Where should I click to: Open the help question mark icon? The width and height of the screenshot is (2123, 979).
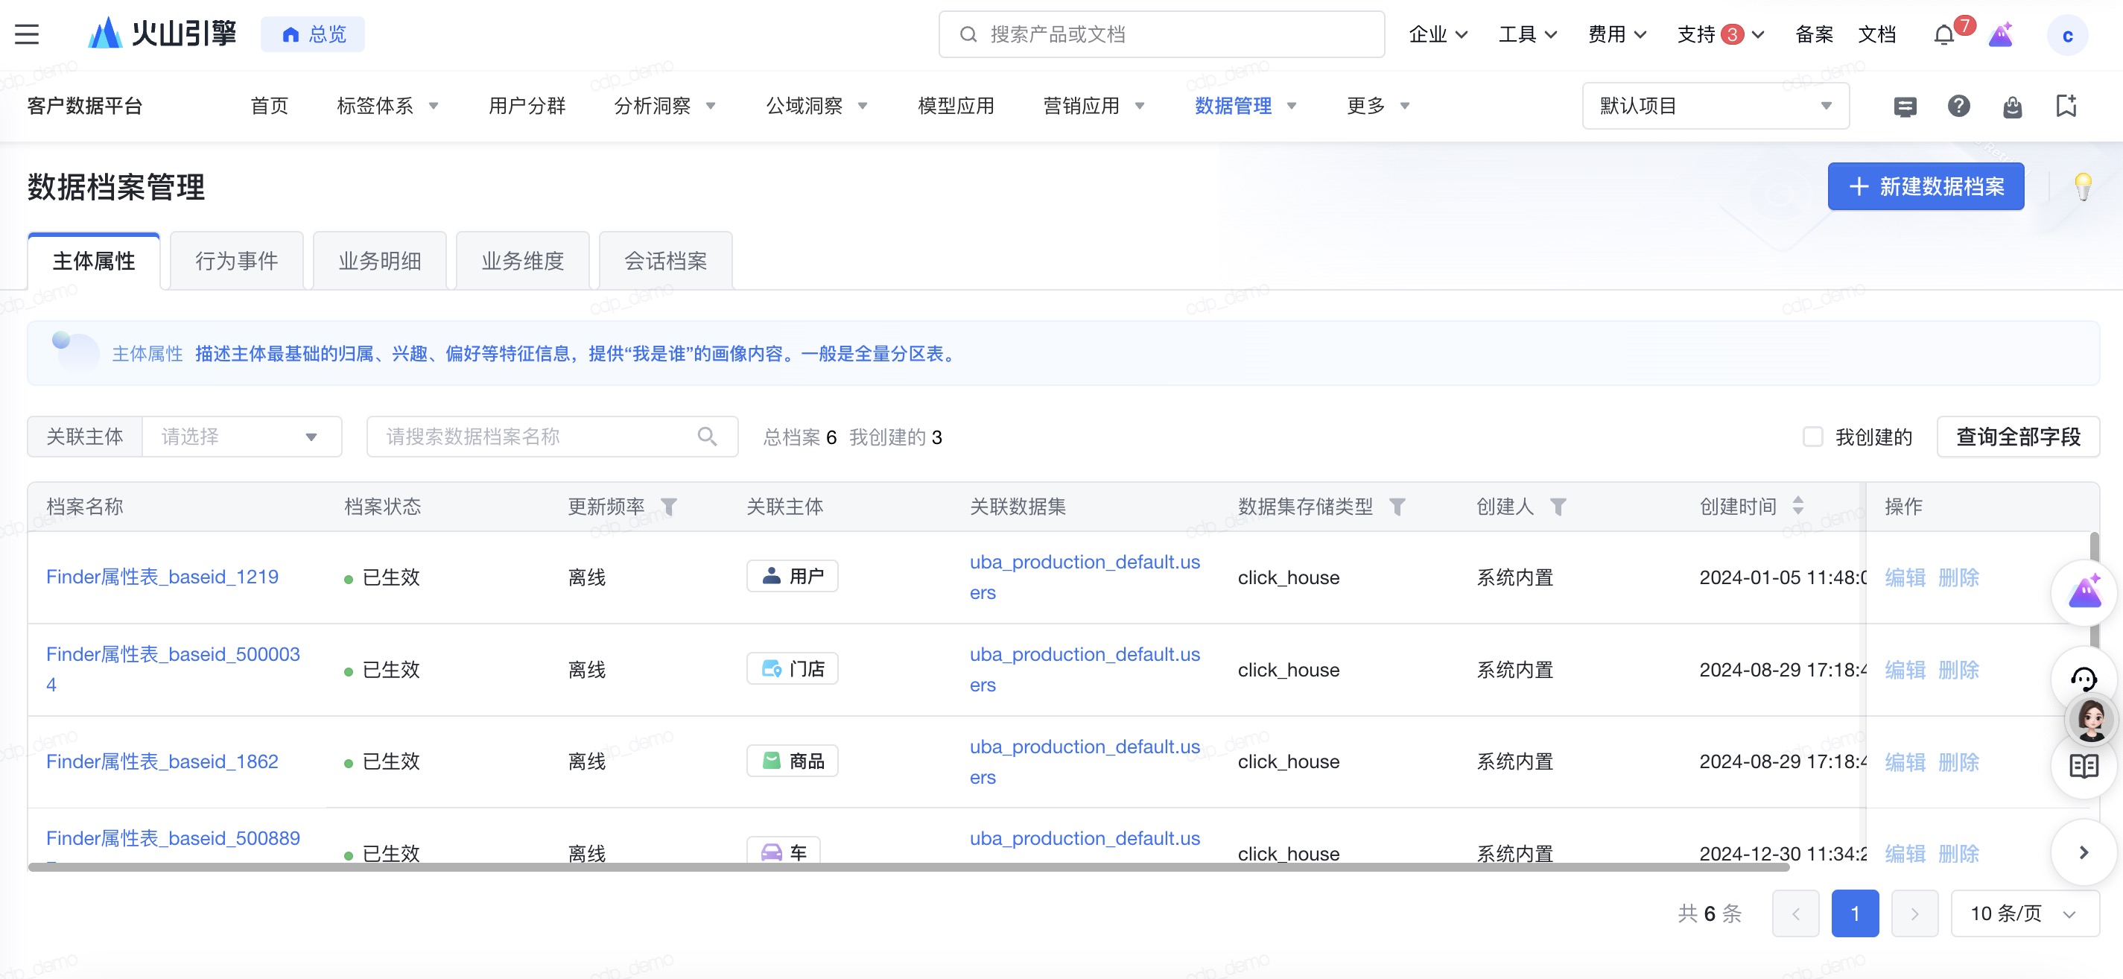(x=1958, y=106)
